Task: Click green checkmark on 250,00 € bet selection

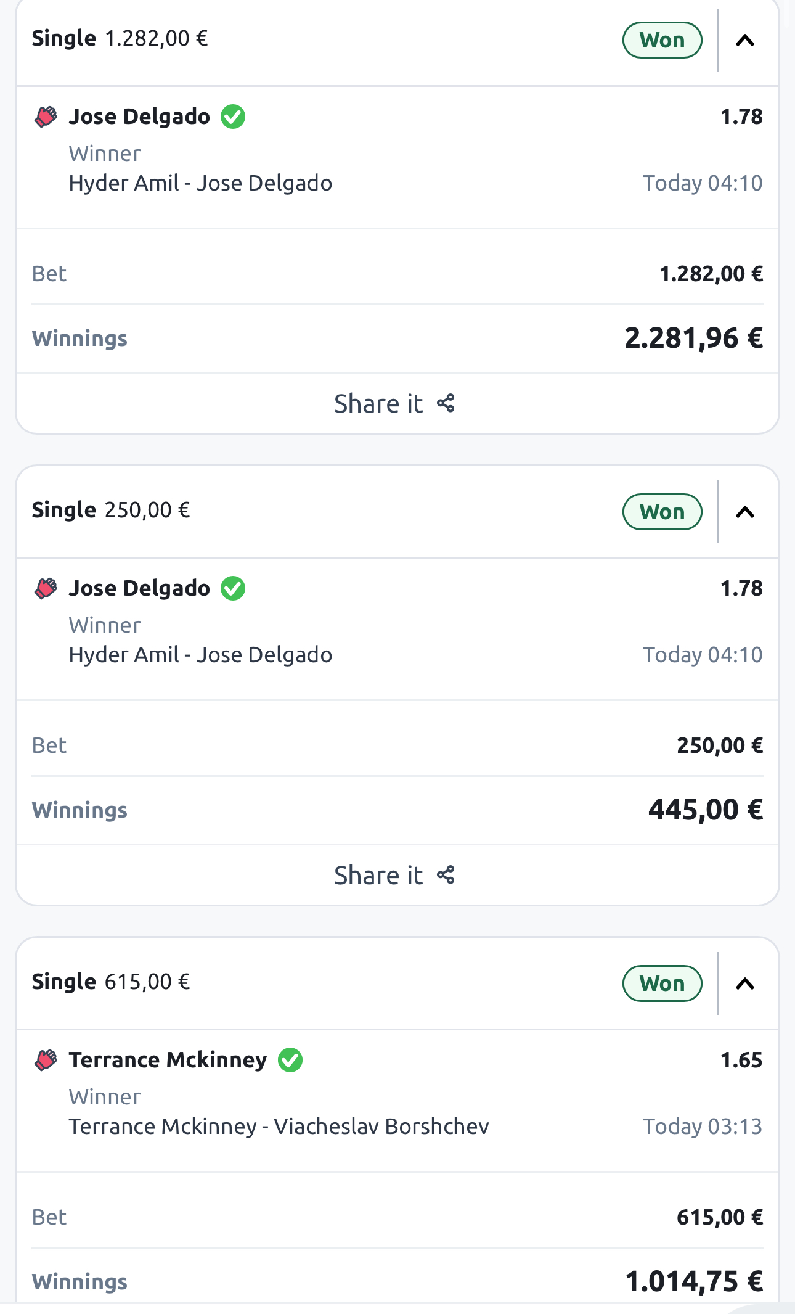Action: coord(233,588)
